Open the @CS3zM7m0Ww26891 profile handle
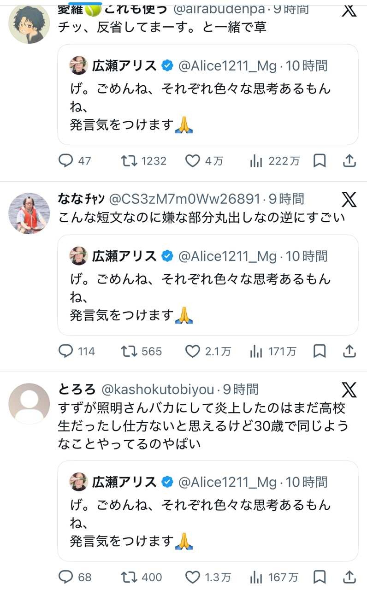367x590 pixels. point(184,199)
